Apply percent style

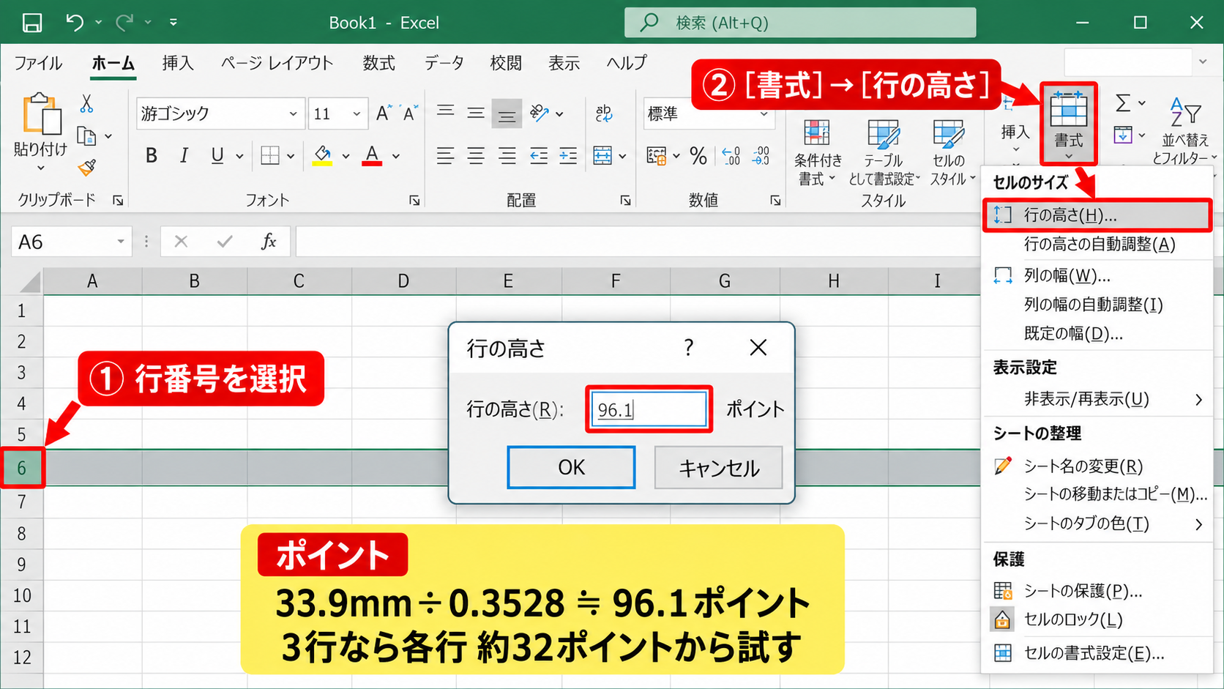tap(698, 155)
